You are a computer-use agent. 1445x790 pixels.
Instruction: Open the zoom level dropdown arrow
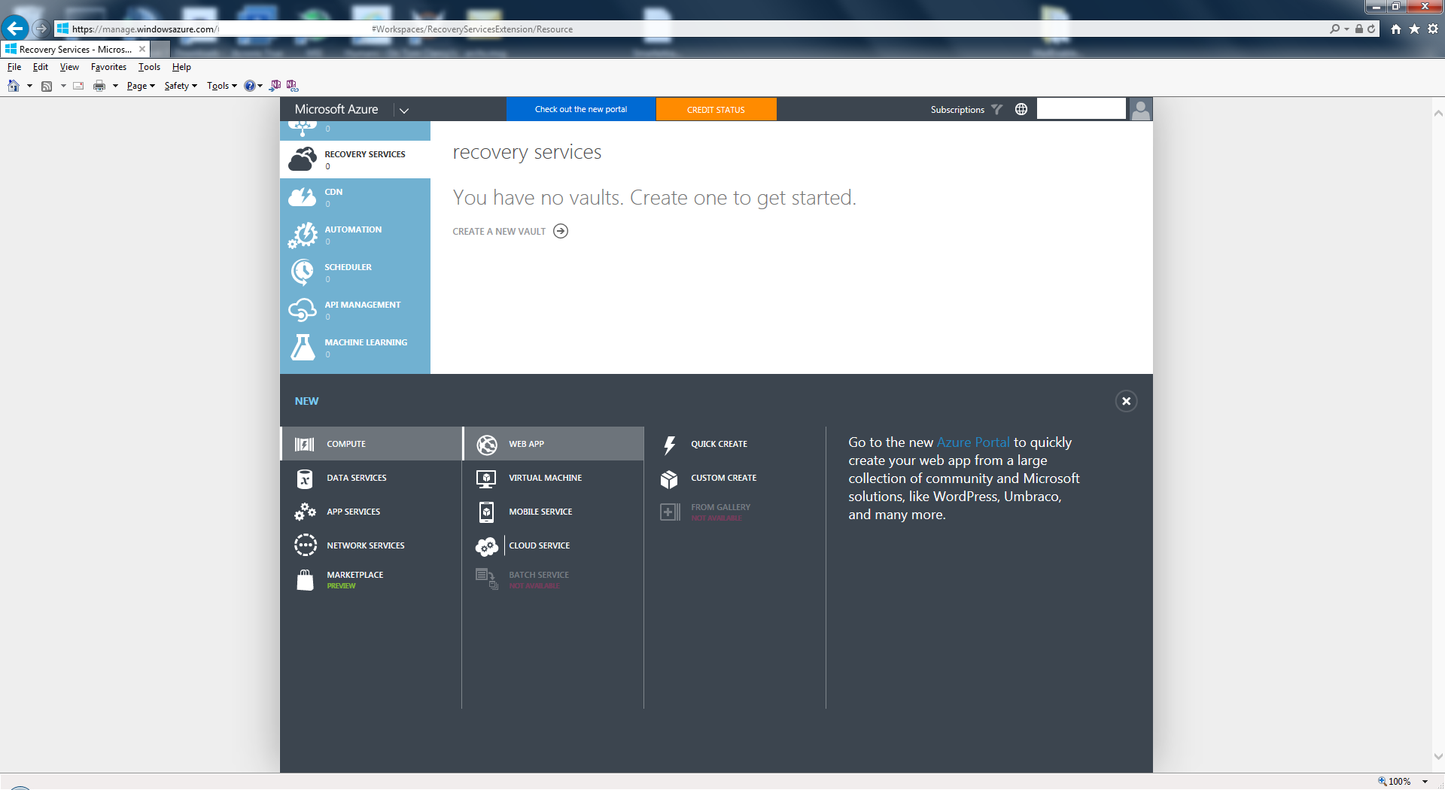1425,782
